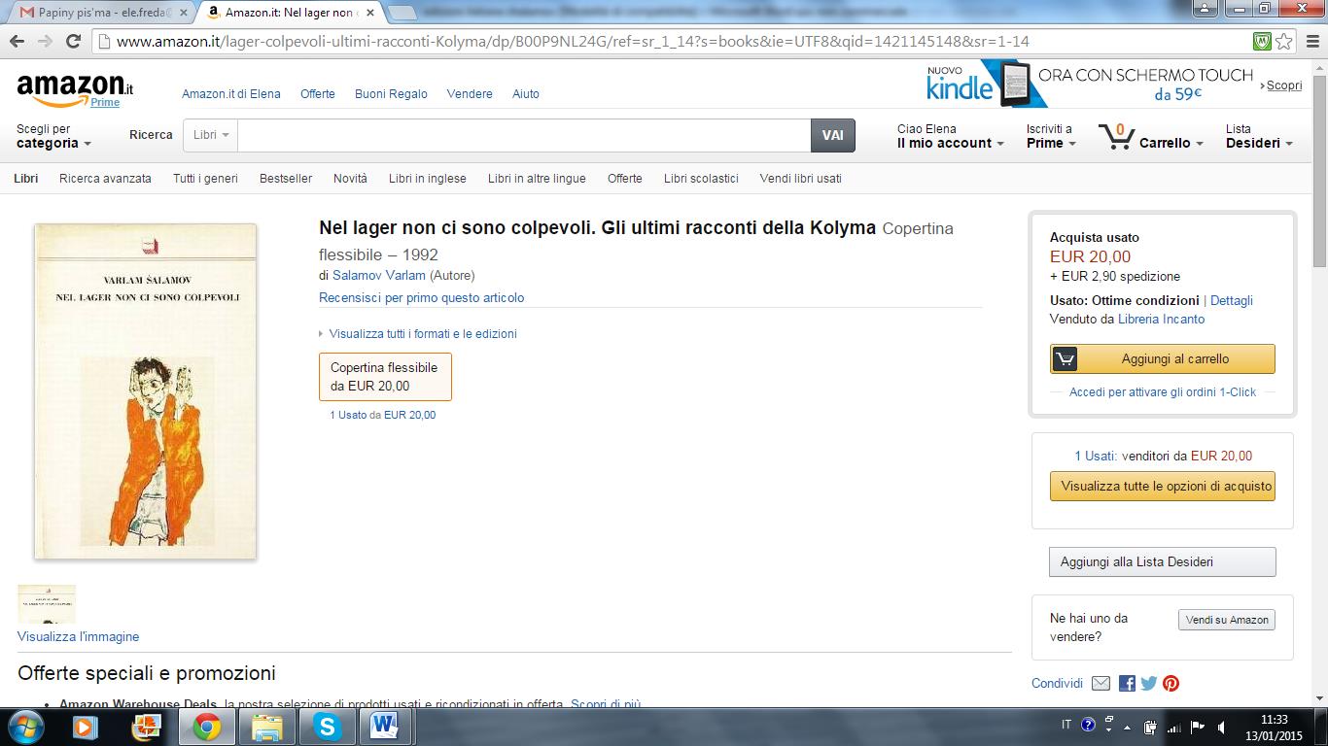Expand the Scegli per categoria menu
The height and width of the screenshot is (746, 1328).
(53, 143)
